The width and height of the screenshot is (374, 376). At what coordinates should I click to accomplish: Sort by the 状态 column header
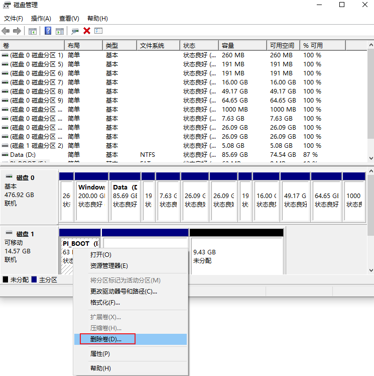[199, 46]
